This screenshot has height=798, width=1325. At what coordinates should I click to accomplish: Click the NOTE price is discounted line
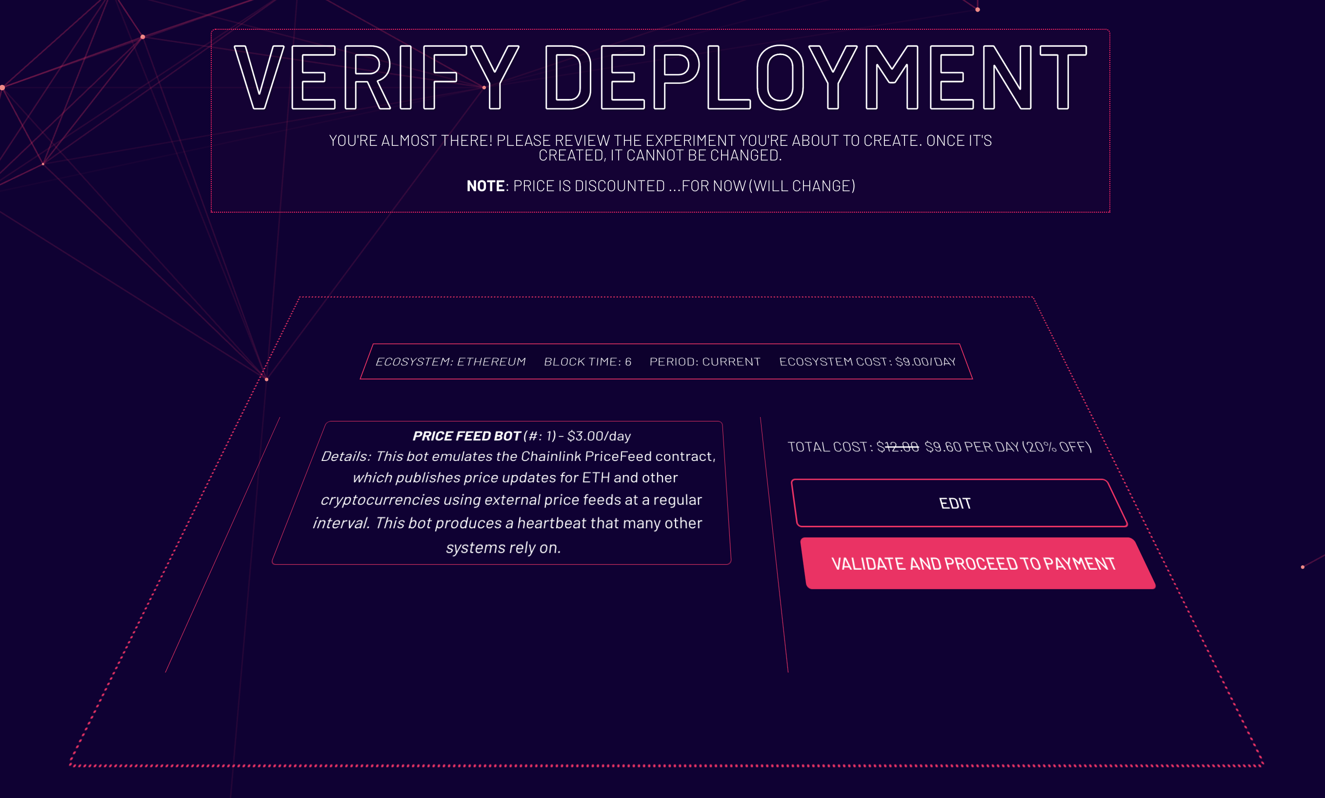coord(661,186)
